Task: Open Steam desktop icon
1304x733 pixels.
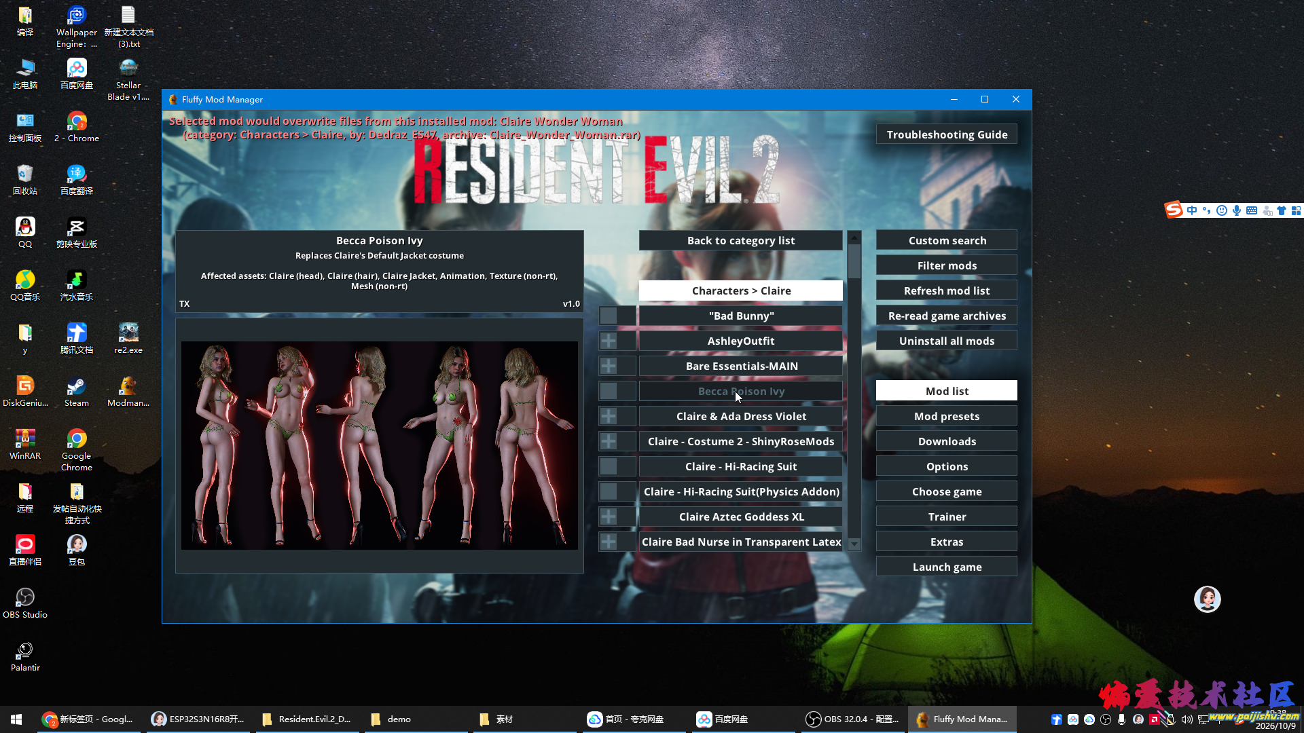Action: pos(76,392)
